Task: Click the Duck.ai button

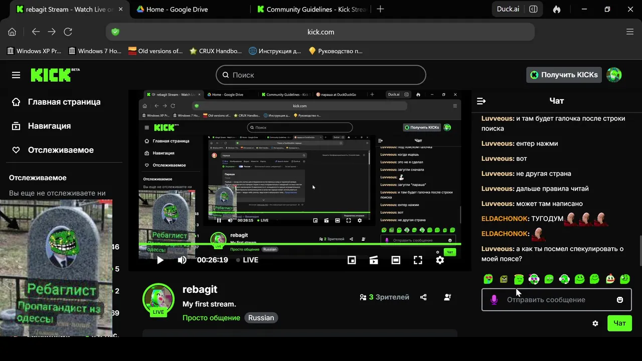Action: pyautogui.click(x=508, y=9)
